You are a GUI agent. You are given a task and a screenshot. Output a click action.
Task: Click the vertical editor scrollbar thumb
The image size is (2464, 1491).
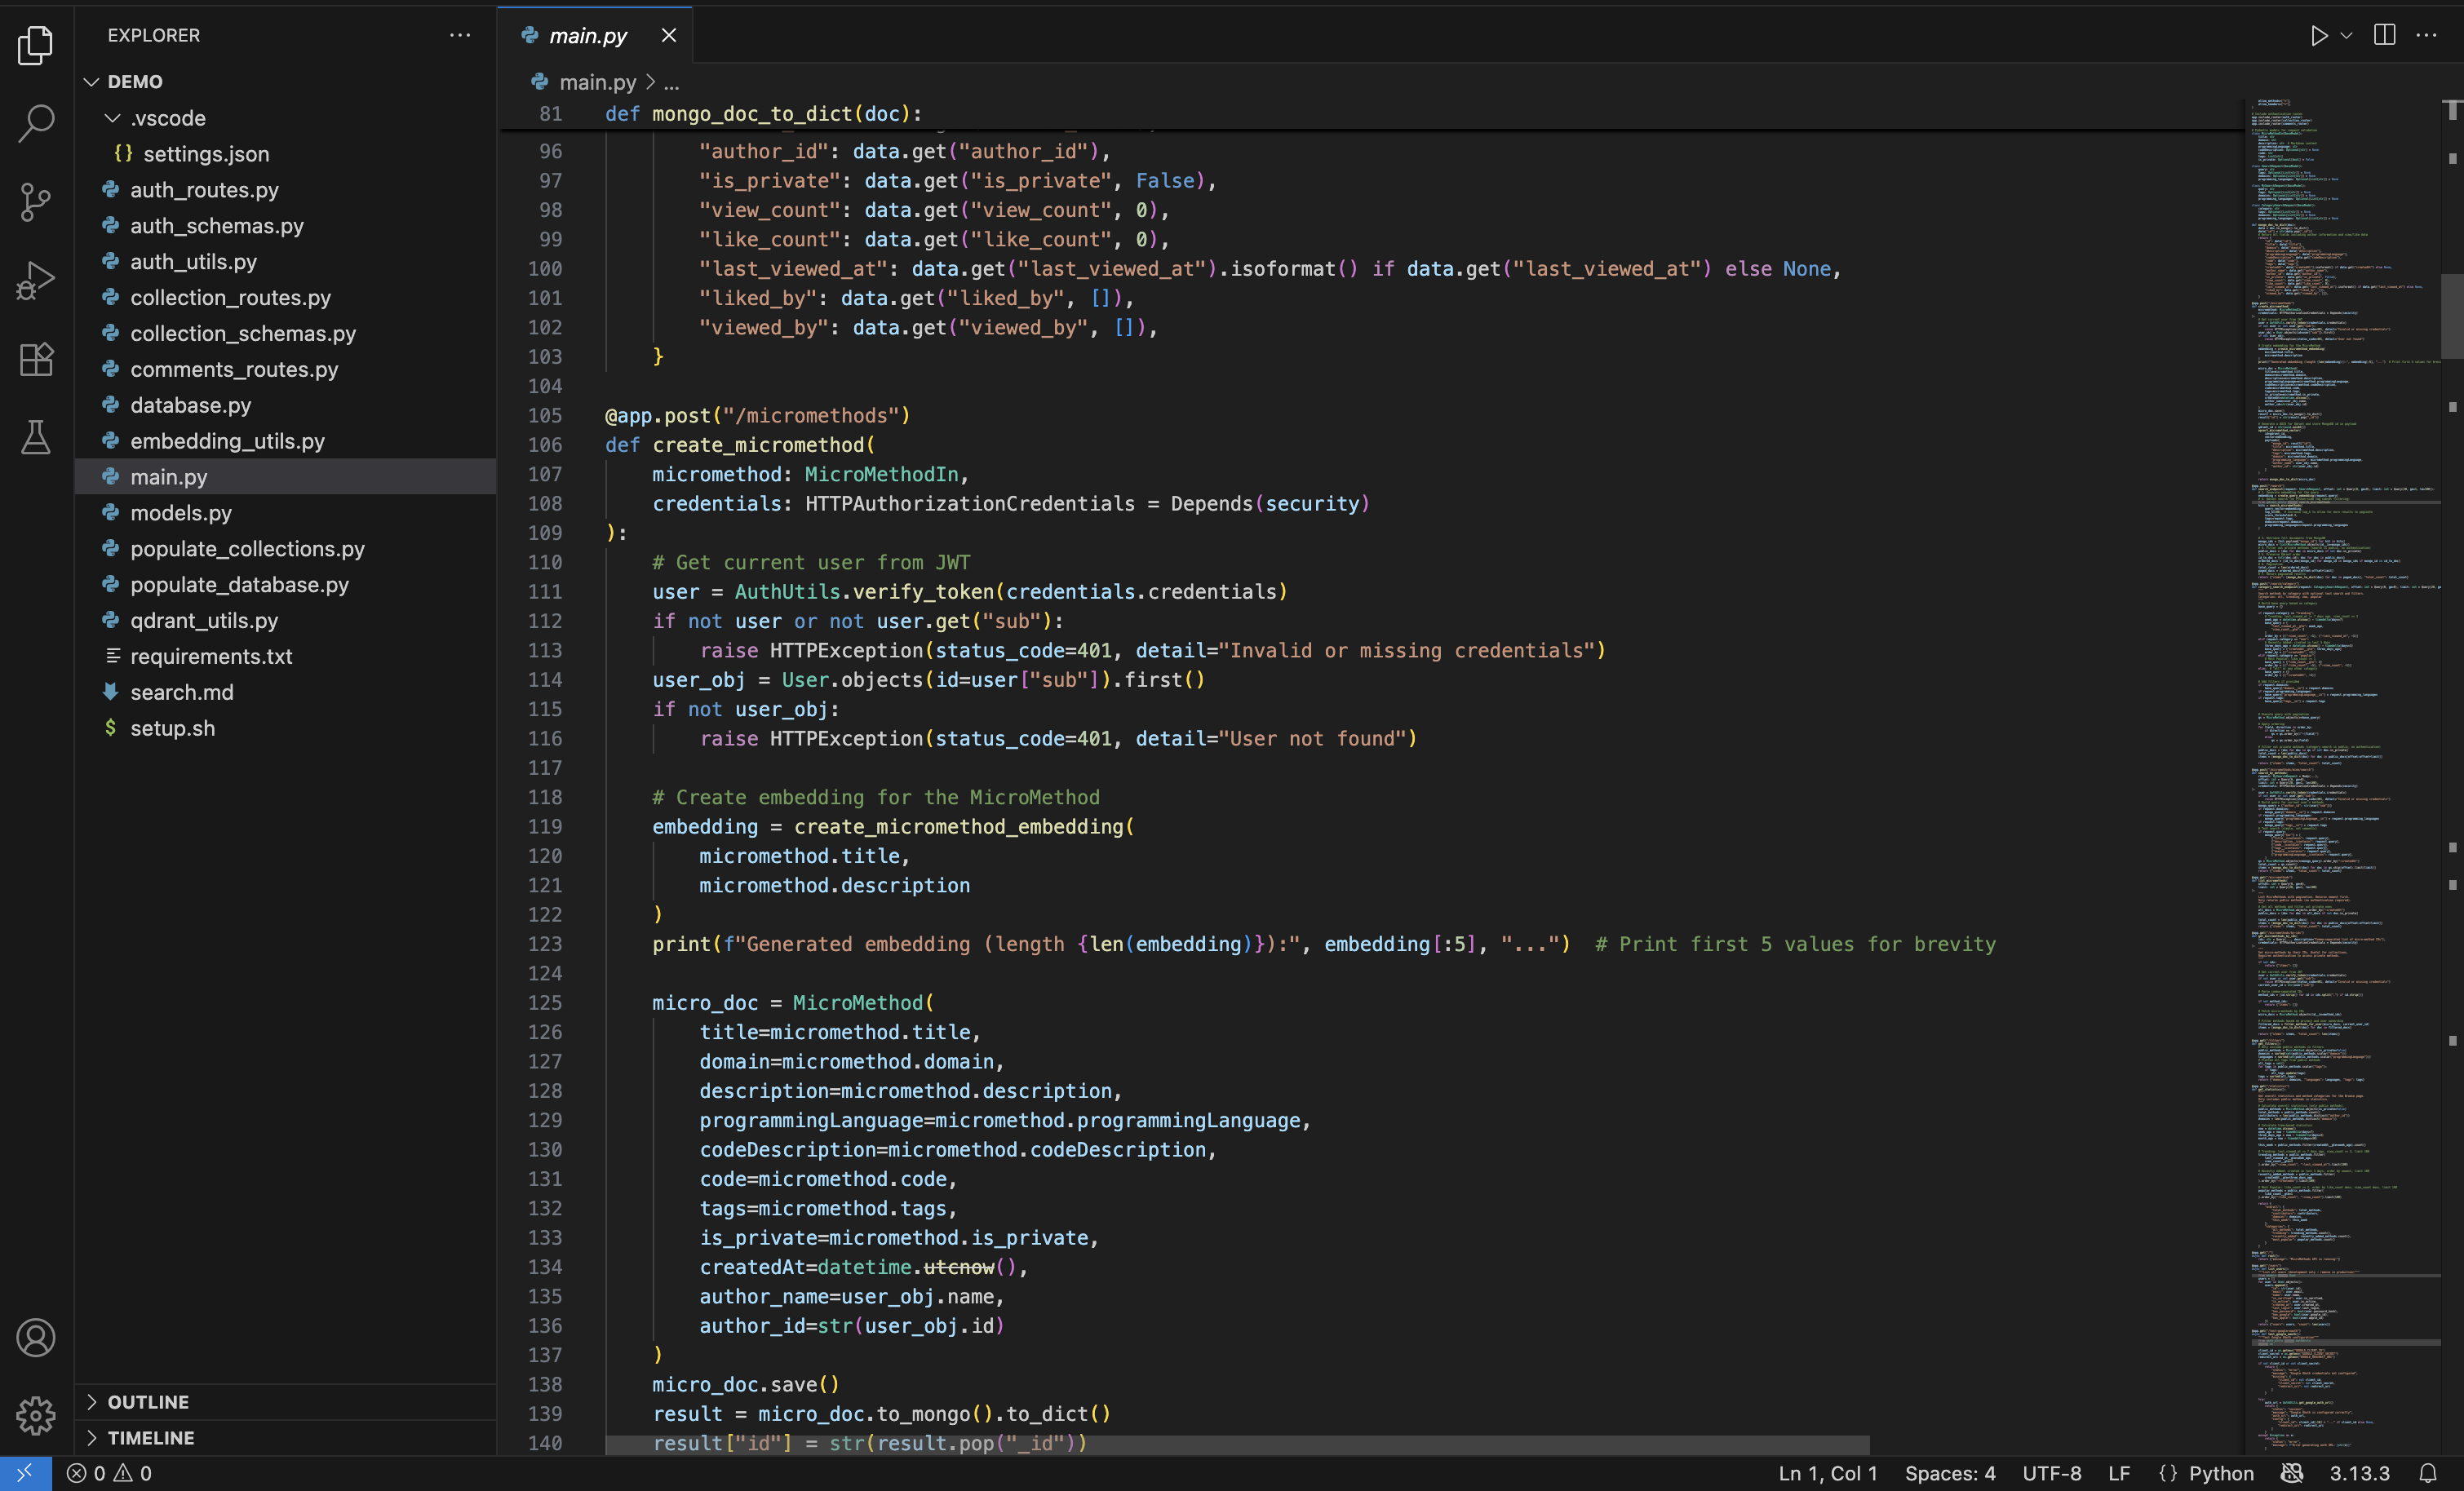2451,315
